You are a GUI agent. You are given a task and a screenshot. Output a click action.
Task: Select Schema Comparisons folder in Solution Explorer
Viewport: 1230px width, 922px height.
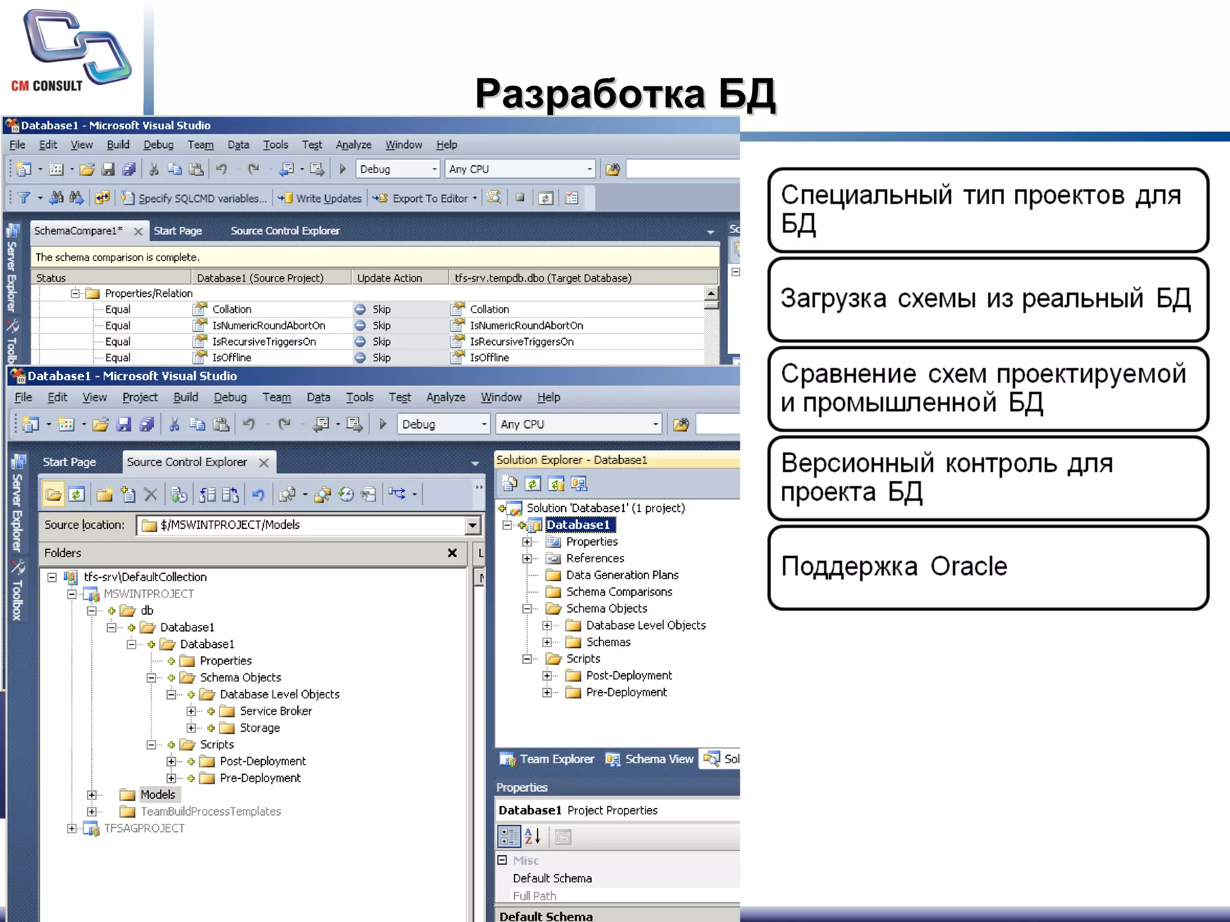click(619, 592)
